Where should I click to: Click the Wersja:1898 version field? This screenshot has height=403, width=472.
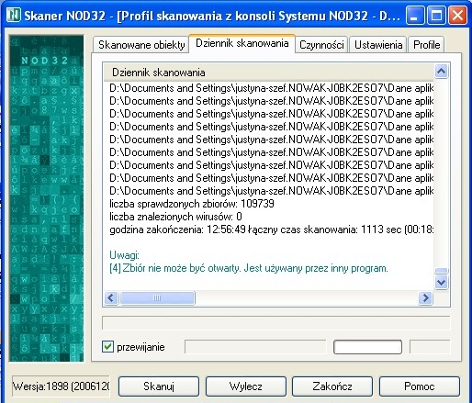click(61, 386)
